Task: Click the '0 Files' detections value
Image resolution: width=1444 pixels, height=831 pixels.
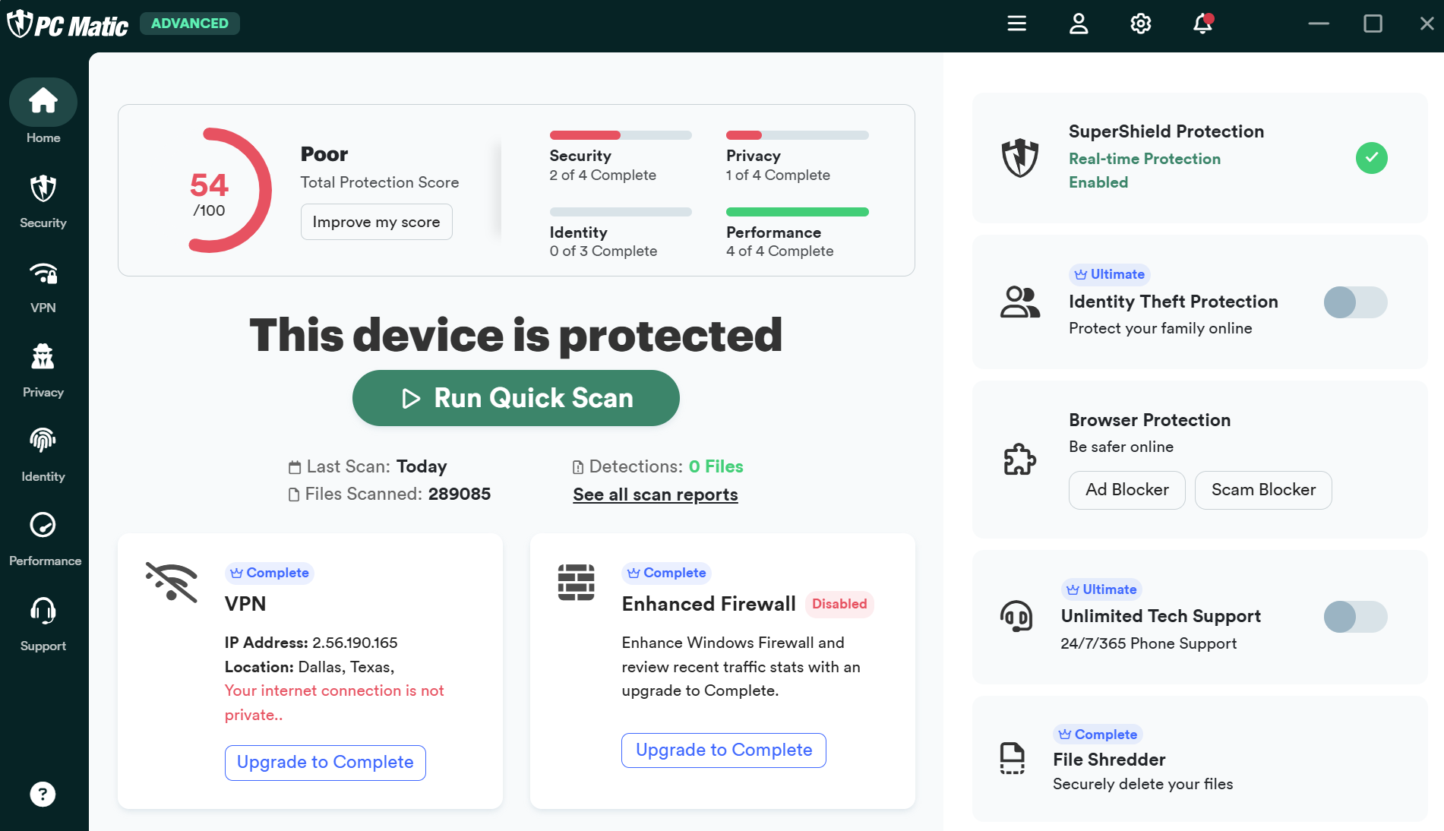Action: point(716,466)
